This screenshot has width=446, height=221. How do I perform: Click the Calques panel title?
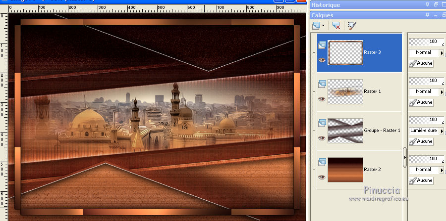[322, 15]
